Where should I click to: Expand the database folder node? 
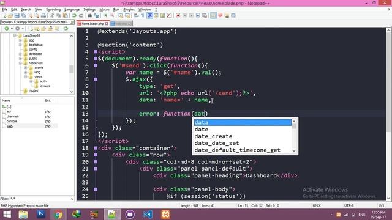tap(20, 54)
